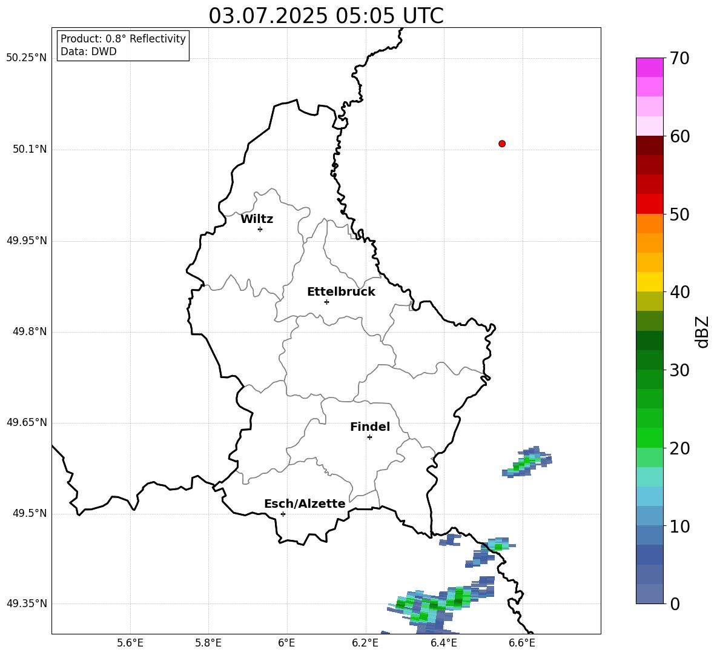Viewport: 717px width, 655px height.
Task: Select the Esch/Alzette label
Action: [x=305, y=504]
